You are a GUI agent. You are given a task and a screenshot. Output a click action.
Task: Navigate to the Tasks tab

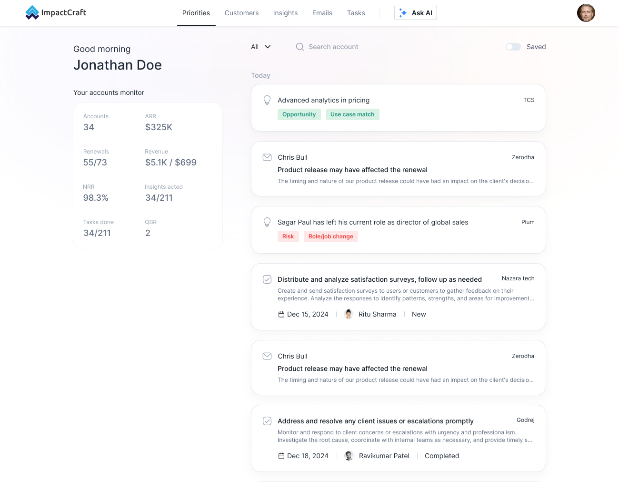pyautogui.click(x=356, y=13)
